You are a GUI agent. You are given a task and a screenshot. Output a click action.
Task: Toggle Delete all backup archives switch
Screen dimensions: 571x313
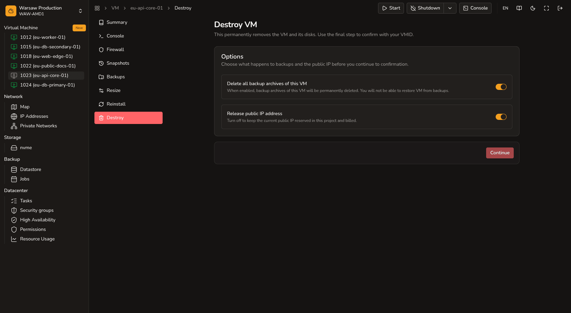[x=501, y=87]
